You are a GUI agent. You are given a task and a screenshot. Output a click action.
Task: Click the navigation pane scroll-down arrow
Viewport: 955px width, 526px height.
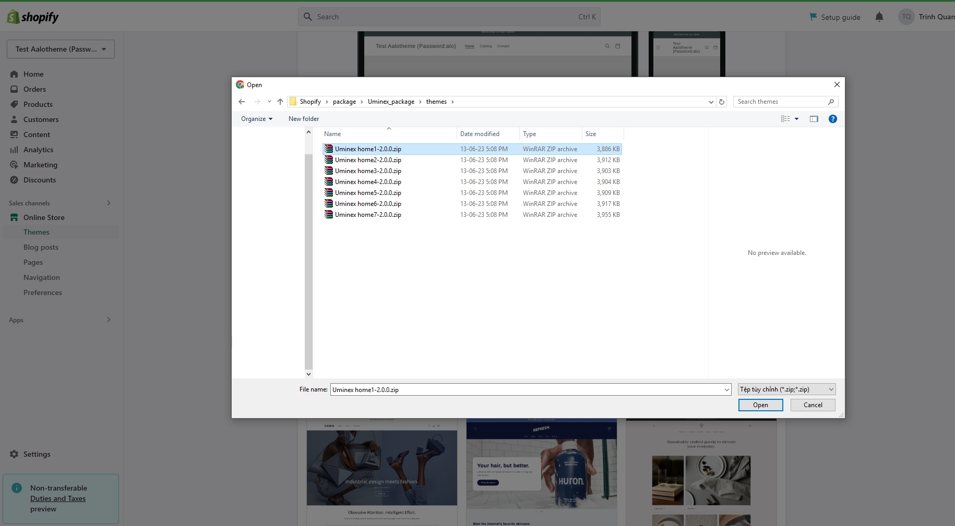pos(308,374)
